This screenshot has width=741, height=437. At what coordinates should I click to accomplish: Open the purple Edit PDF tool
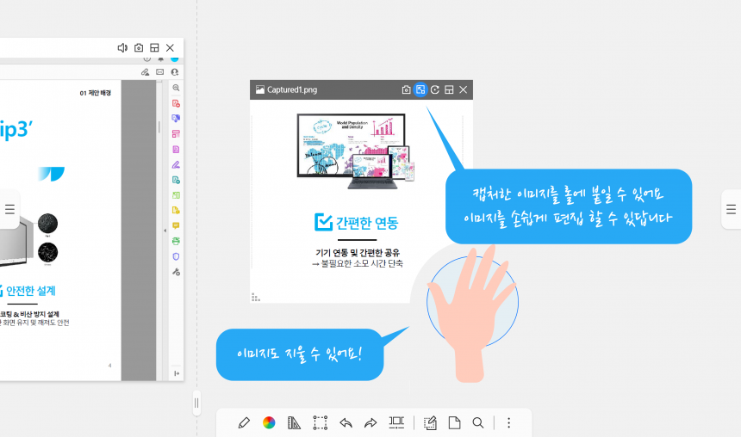click(176, 149)
